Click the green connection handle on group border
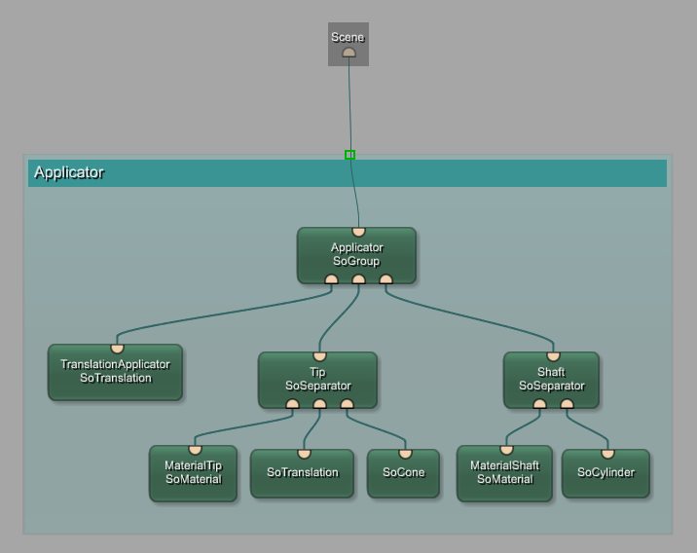This screenshot has width=697, height=553. 349,155
